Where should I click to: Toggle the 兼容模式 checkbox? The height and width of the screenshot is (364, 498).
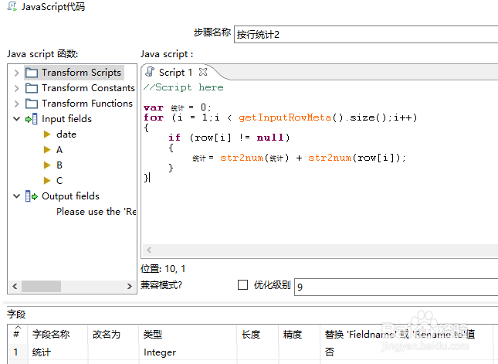[243, 284]
